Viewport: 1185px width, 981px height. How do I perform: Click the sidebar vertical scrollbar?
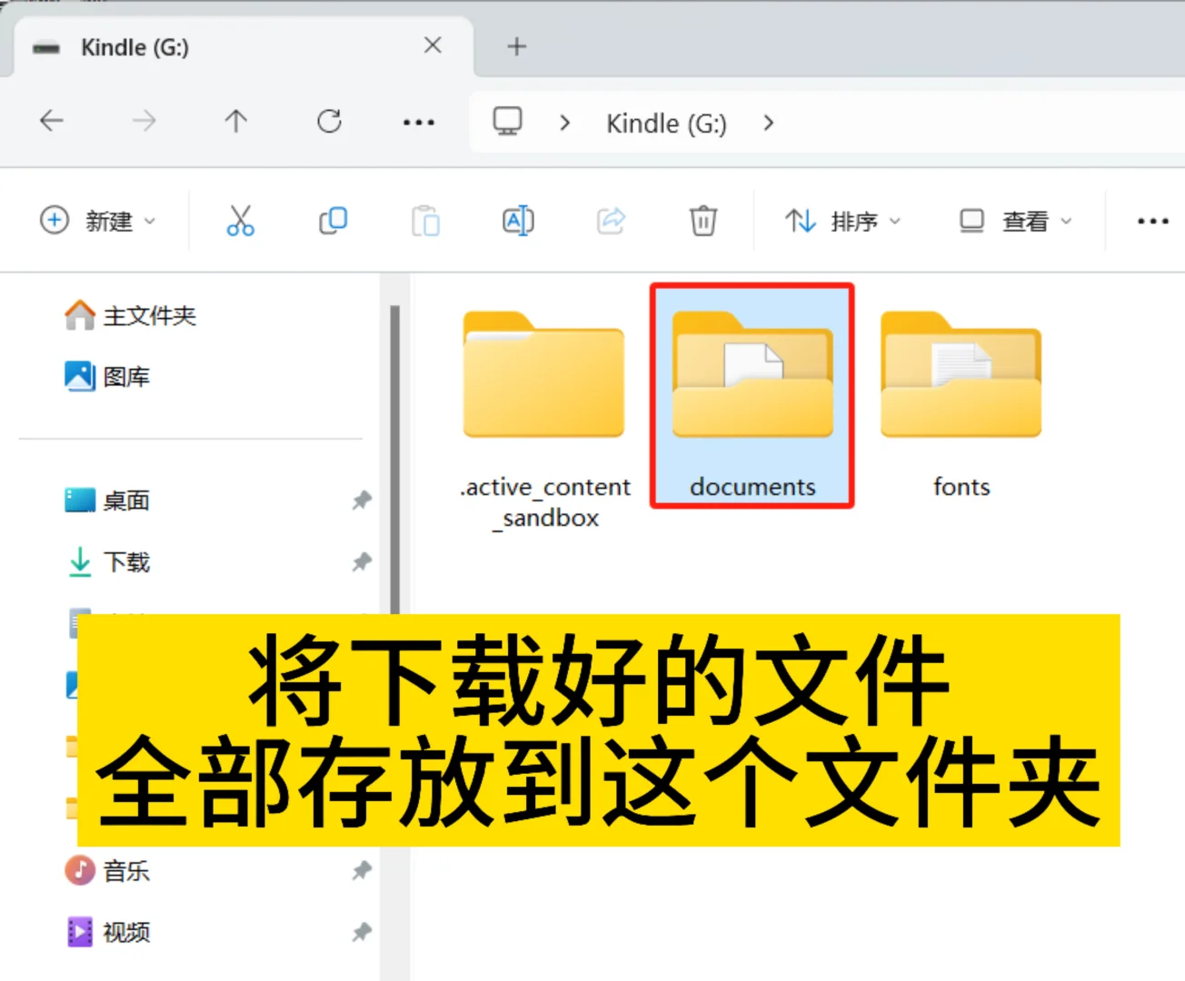[395, 459]
